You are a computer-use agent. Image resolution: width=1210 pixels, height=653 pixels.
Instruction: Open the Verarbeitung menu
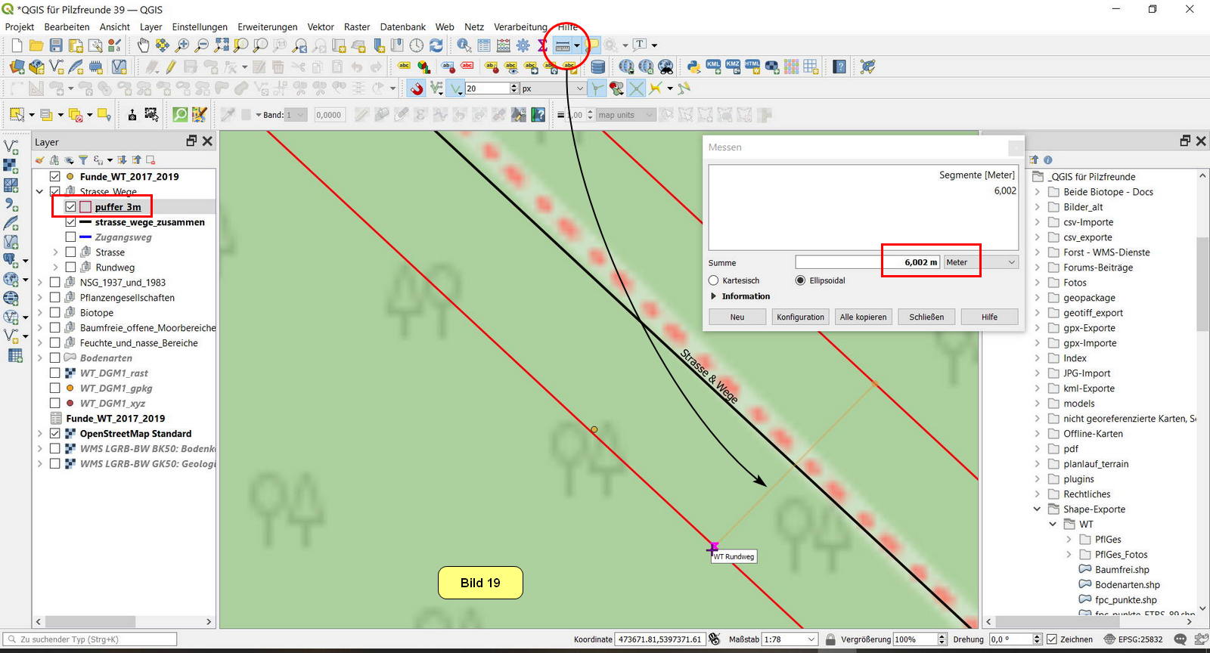click(520, 26)
